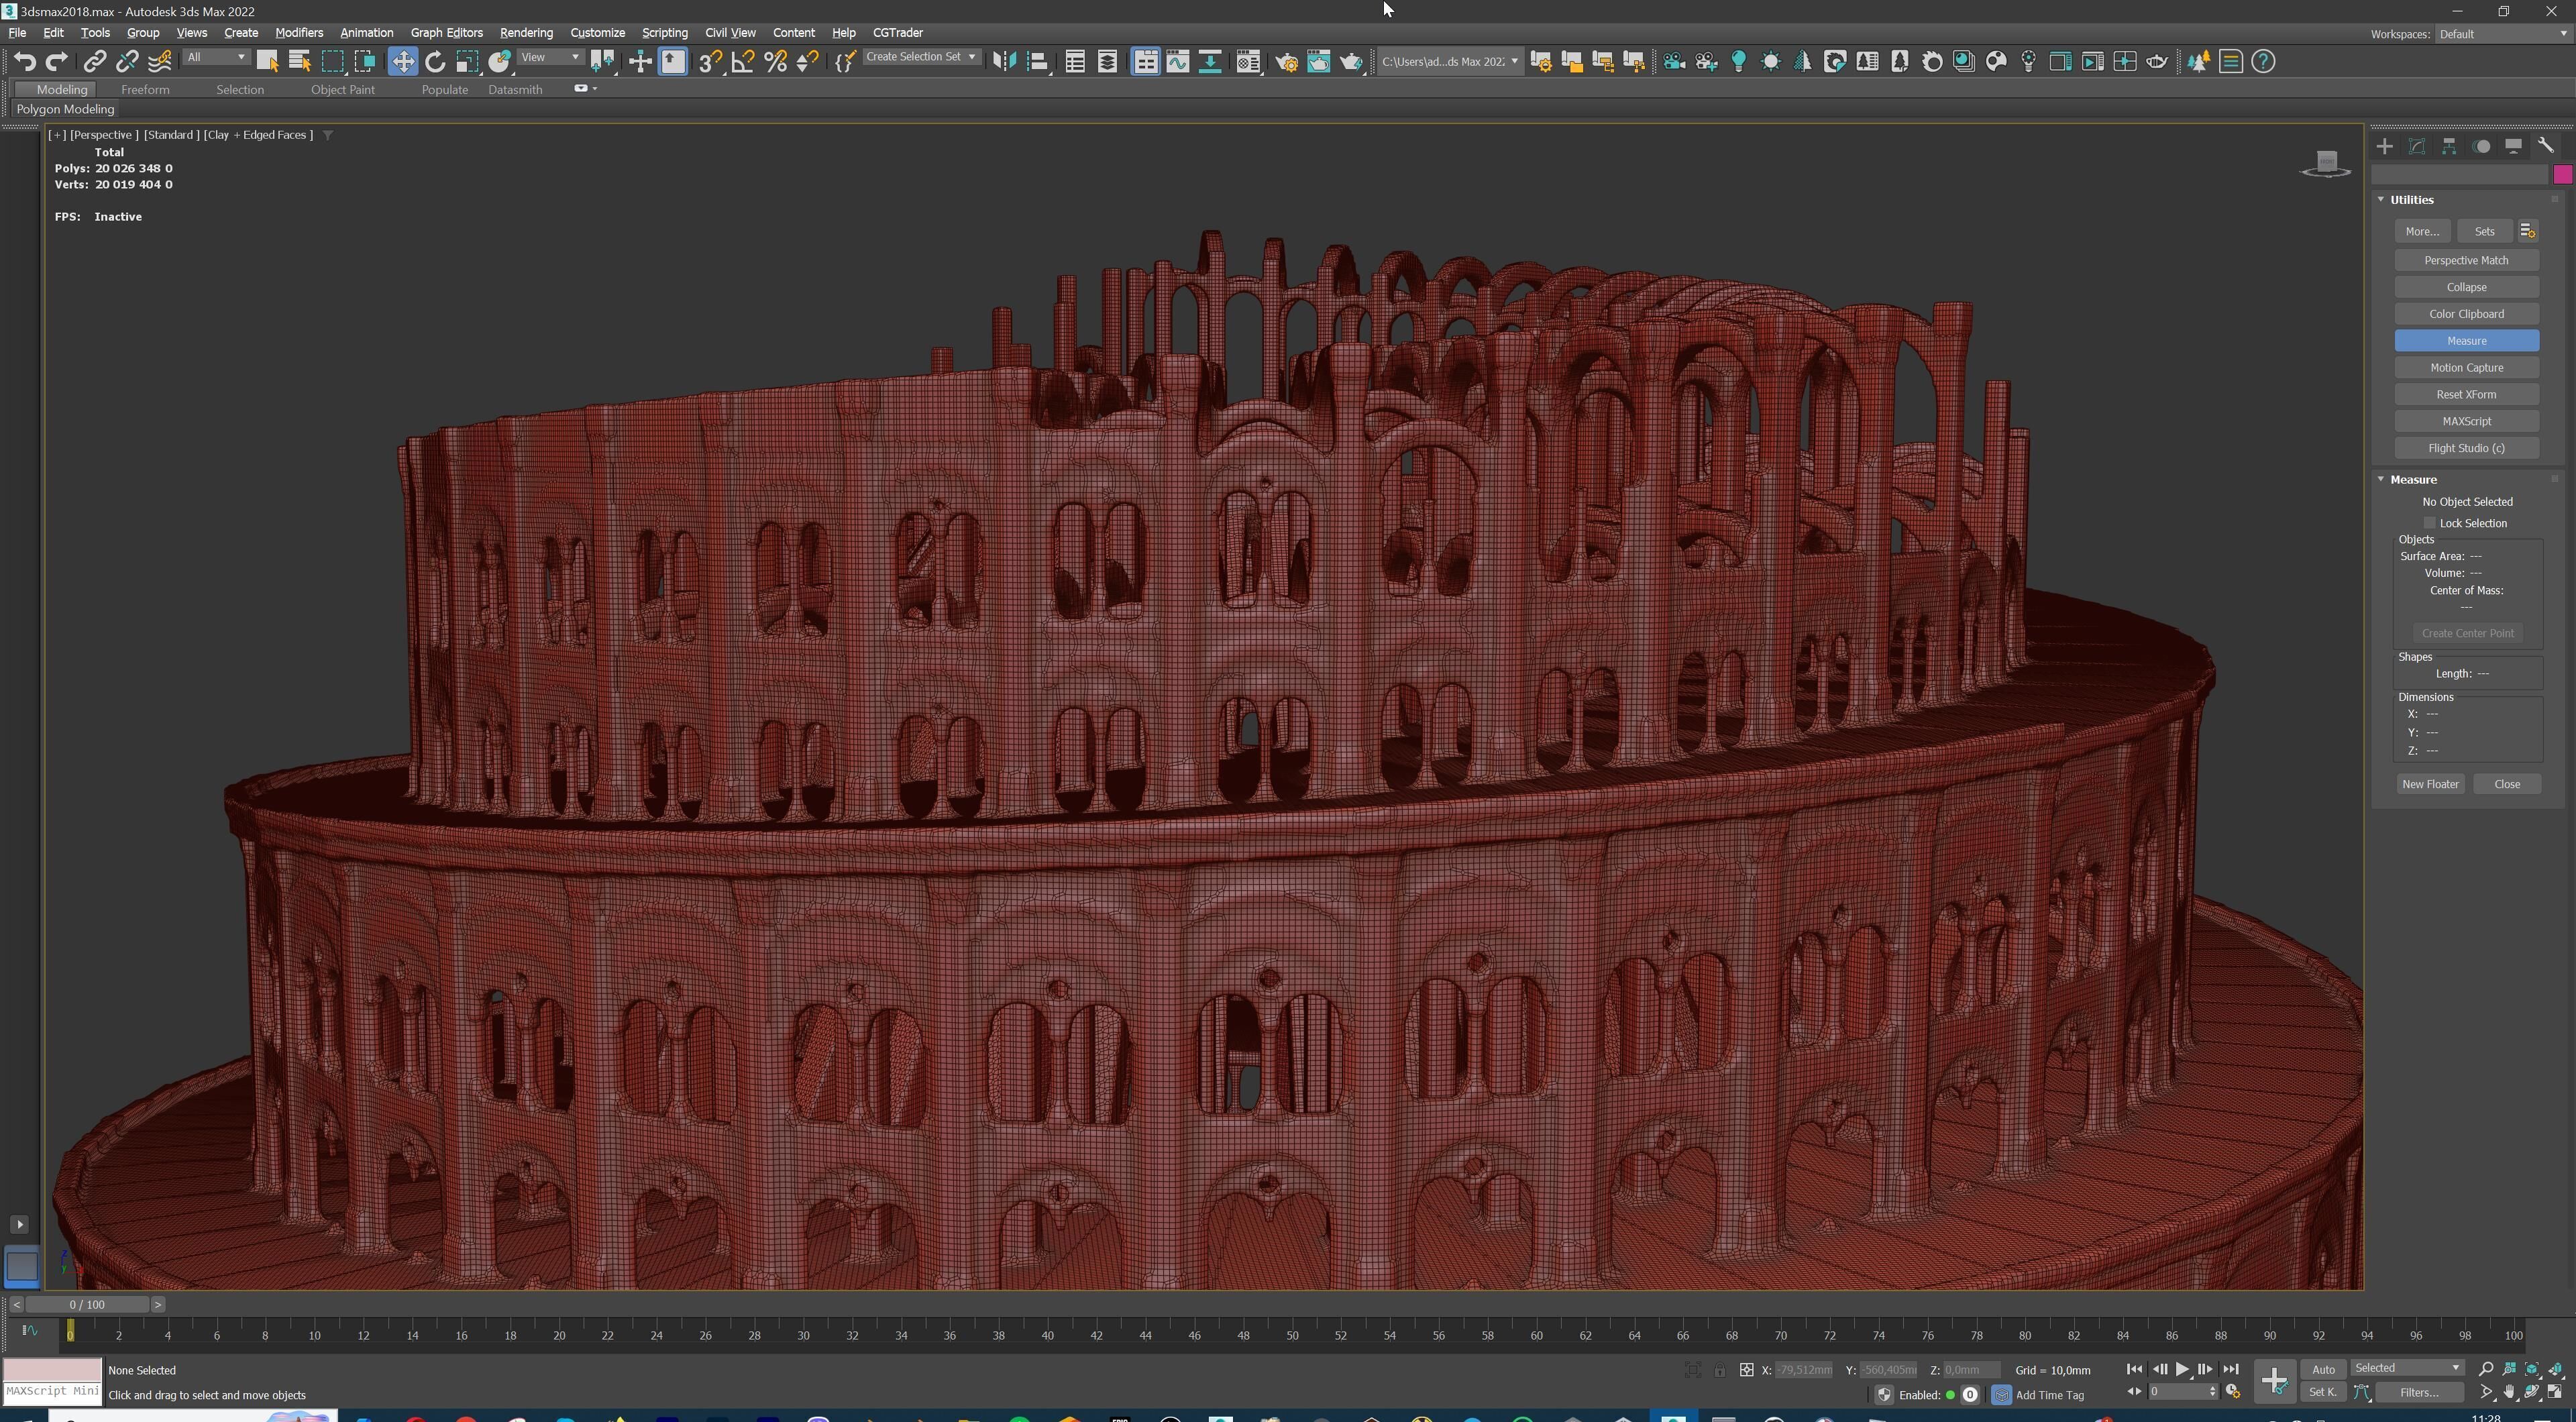
Task: Toggle the 3D Snaps button
Action: tap(710, 62)
